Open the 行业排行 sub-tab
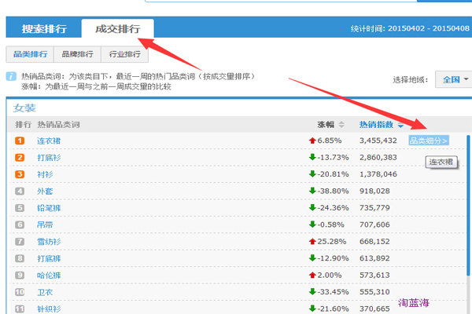The width and height of the screenshot is (472, 314). tap(124, 54)
